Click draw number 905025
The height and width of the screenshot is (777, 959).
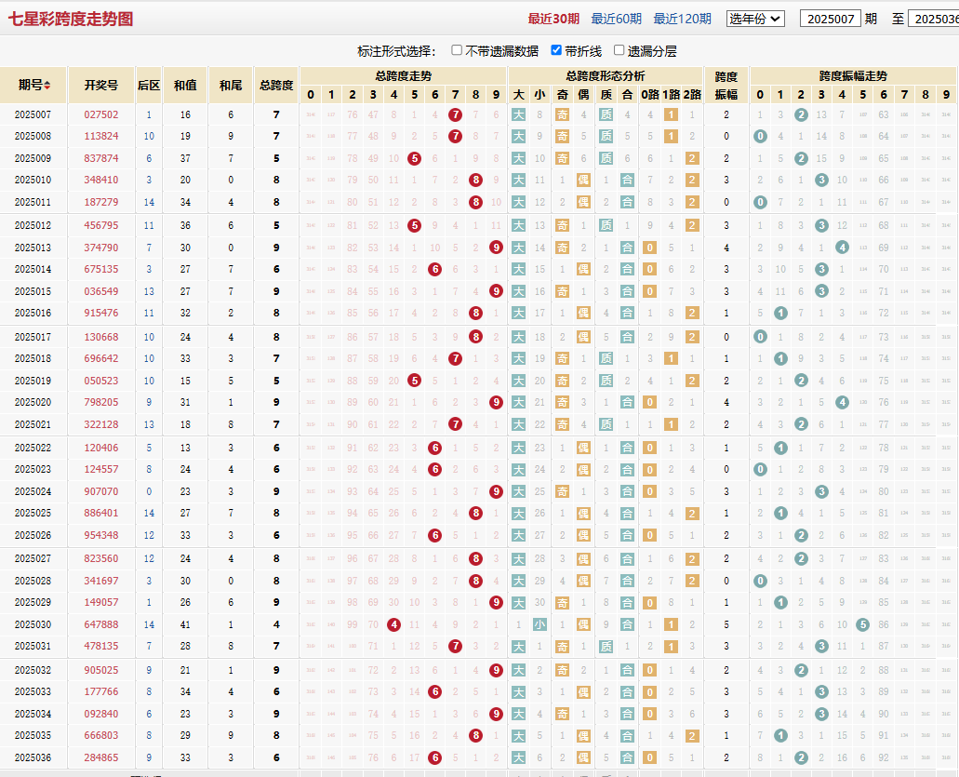coord(100,671)
